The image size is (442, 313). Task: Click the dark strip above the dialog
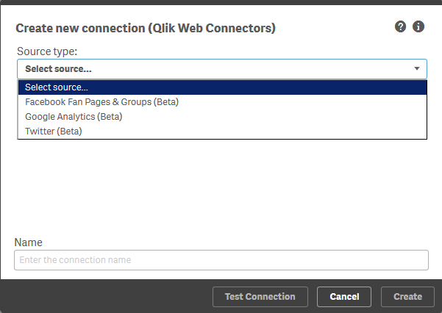(221, 2)
